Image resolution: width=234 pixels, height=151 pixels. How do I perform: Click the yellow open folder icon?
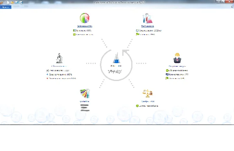pos(12,2)
